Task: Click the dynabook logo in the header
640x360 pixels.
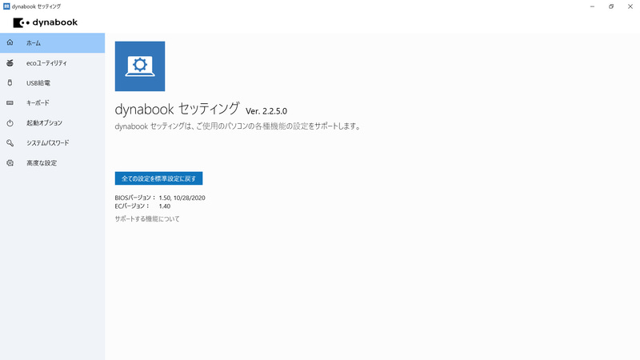Action: tap(46, 22)
